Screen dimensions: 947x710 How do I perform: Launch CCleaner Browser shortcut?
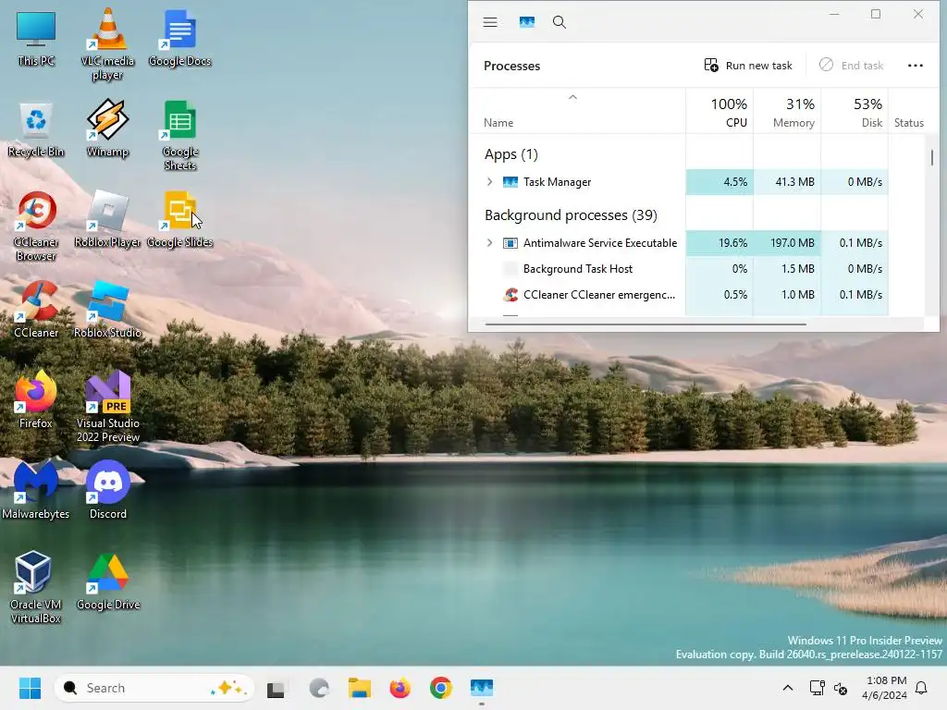coord(36,227)
